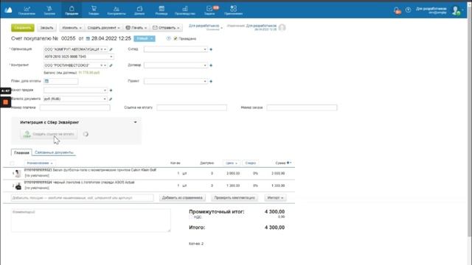Click the orange recording stop button
472x265 pixels.
click(x=5, y=102)
